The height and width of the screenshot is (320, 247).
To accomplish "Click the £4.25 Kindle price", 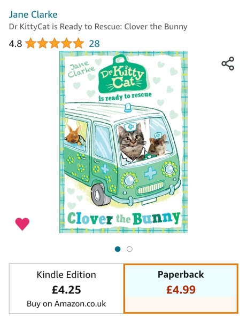I will click(66, 290).
